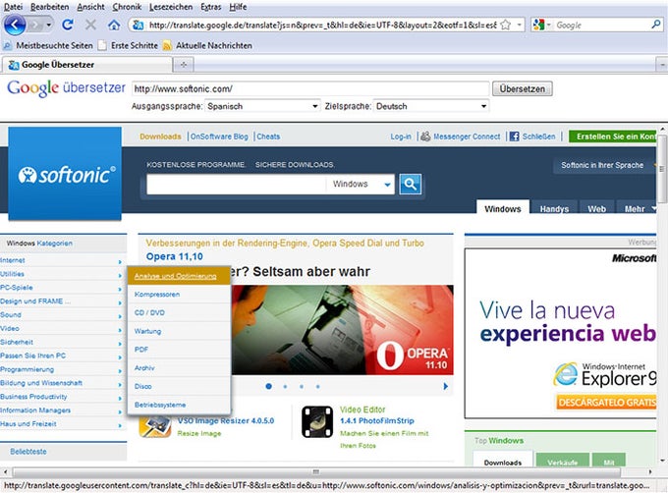Open the Cheats link

268,137
